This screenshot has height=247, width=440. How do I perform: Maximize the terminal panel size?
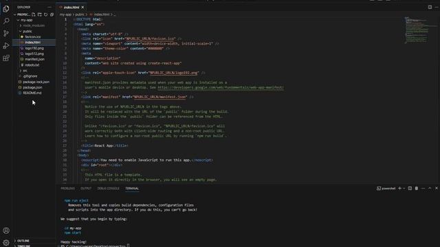430,189
